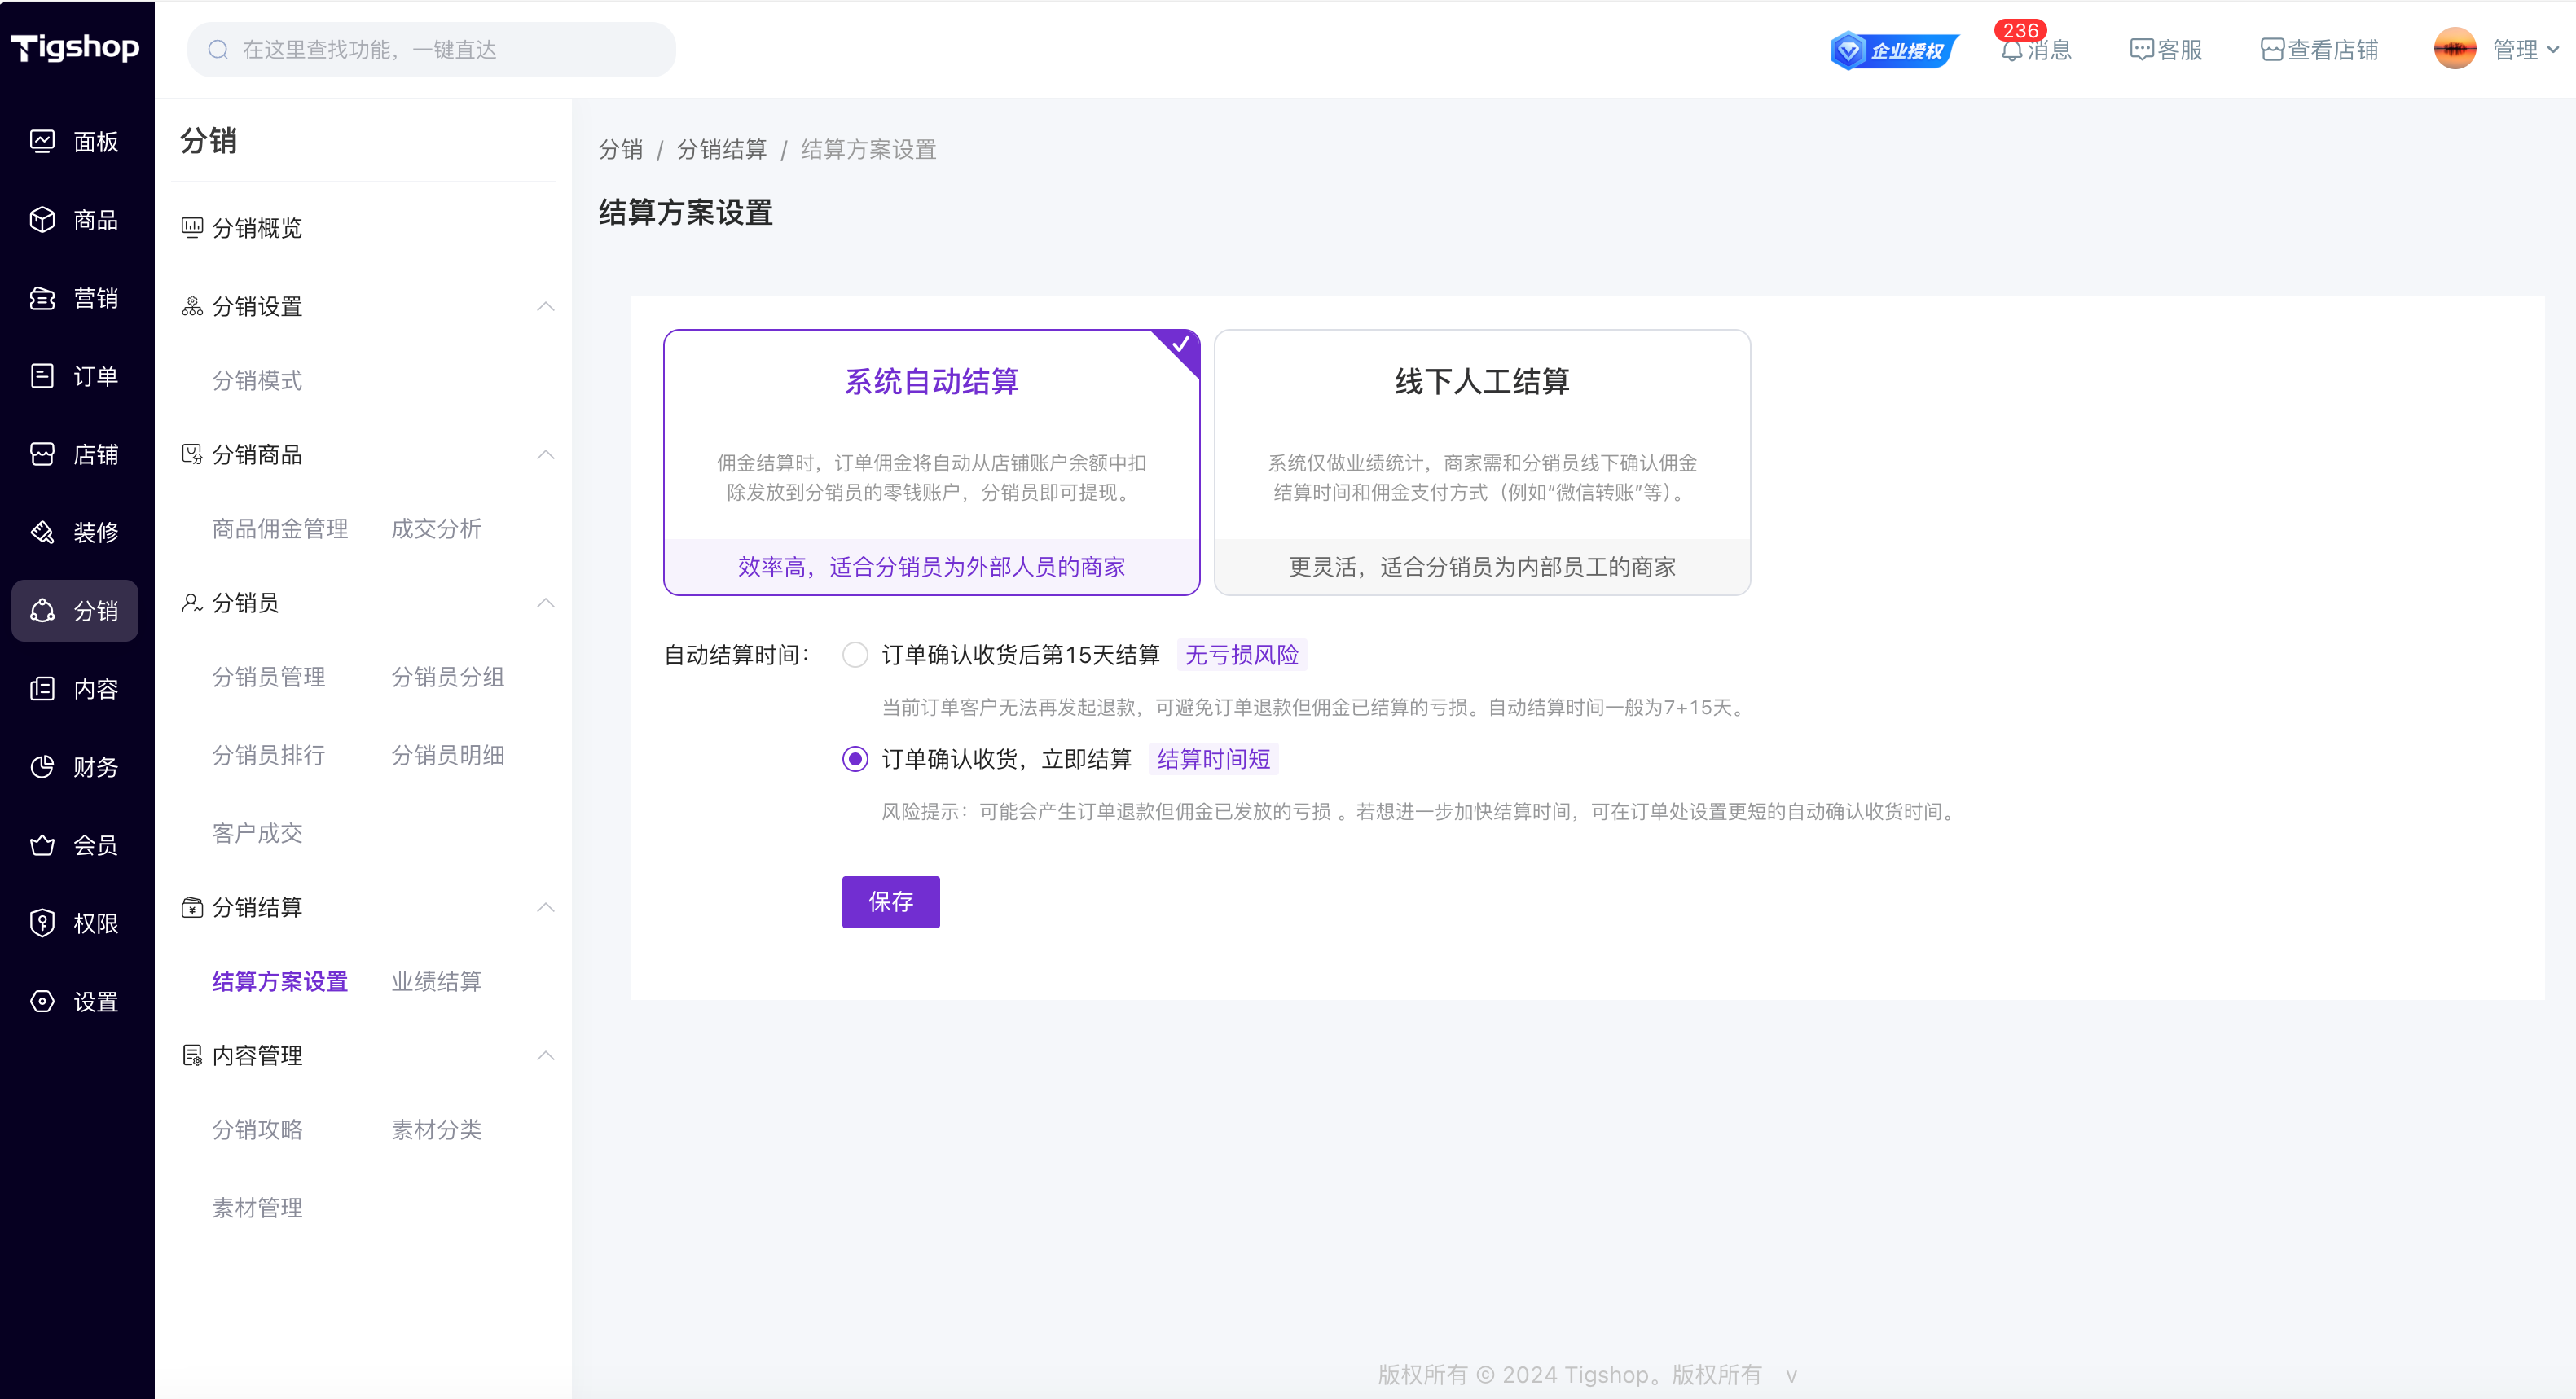Viewport: 2576px width, 1399px height.
Task: Choose the 系统自动结算 plan card
Action: (931, 463)
